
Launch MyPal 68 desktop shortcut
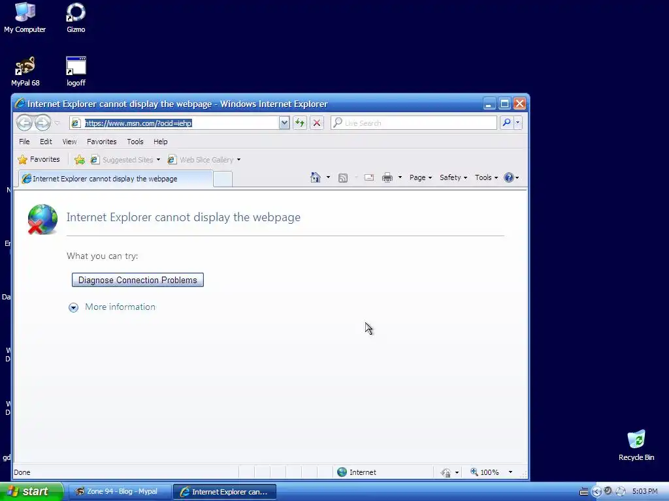click(x=25, y=72)
